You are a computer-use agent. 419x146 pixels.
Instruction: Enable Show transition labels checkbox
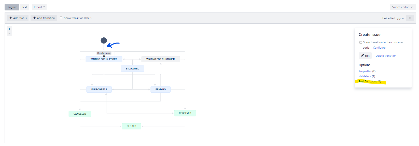pos(61,18)
